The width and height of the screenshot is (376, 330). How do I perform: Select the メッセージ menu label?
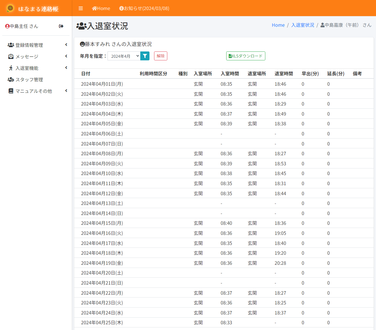coord(27,57)
